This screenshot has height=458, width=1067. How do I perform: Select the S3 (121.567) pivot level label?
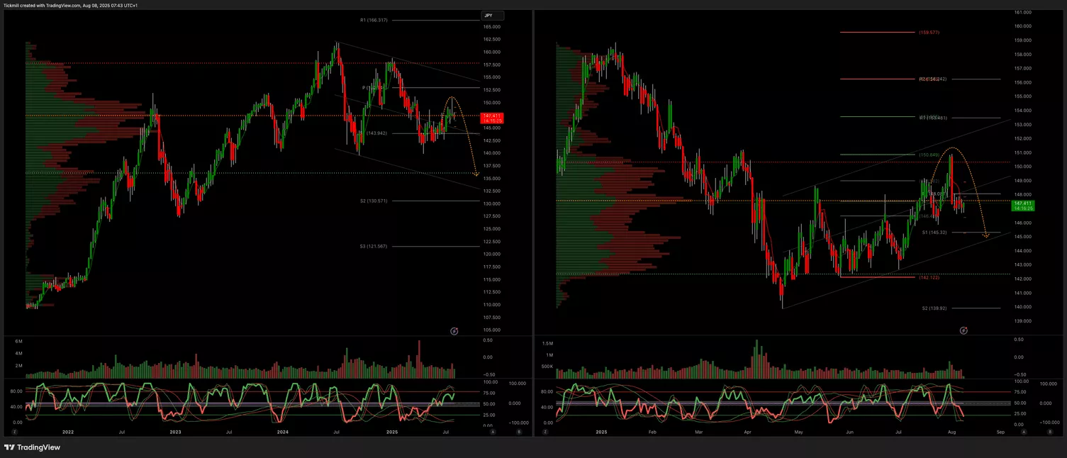click(374, 246)
